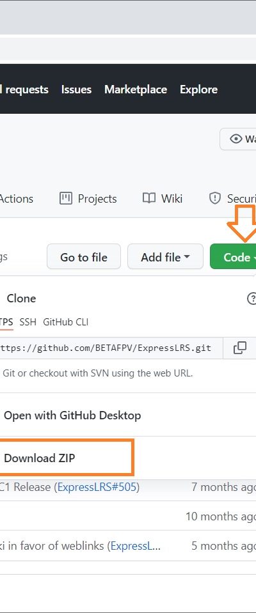Click Open with GitHub Desktop
The height and width of the screenshot is (613, 256).
pos(72,415)
